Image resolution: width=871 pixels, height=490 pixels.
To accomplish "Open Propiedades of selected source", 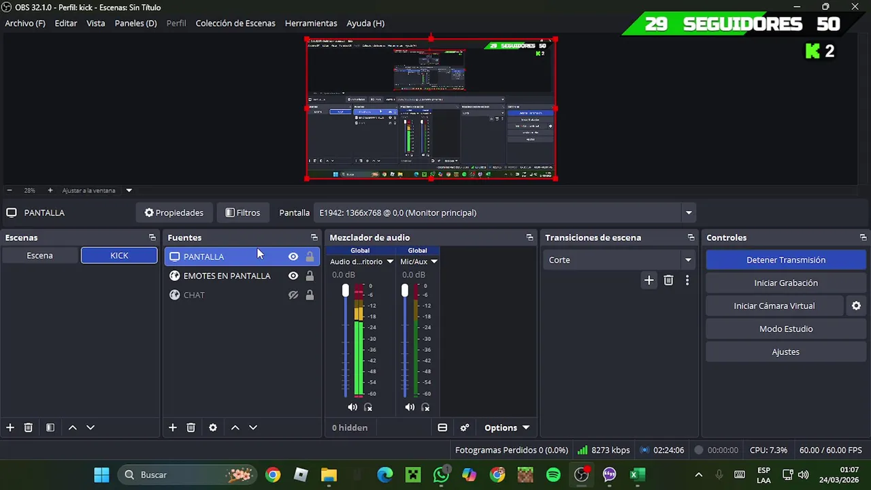I will (174, 213).
